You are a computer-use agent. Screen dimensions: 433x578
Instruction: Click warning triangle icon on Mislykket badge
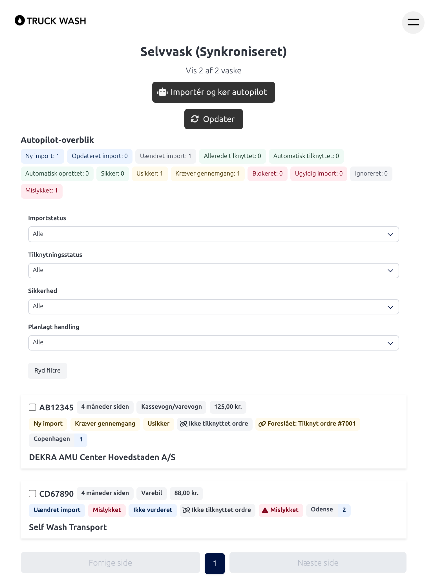coord(265,510)
